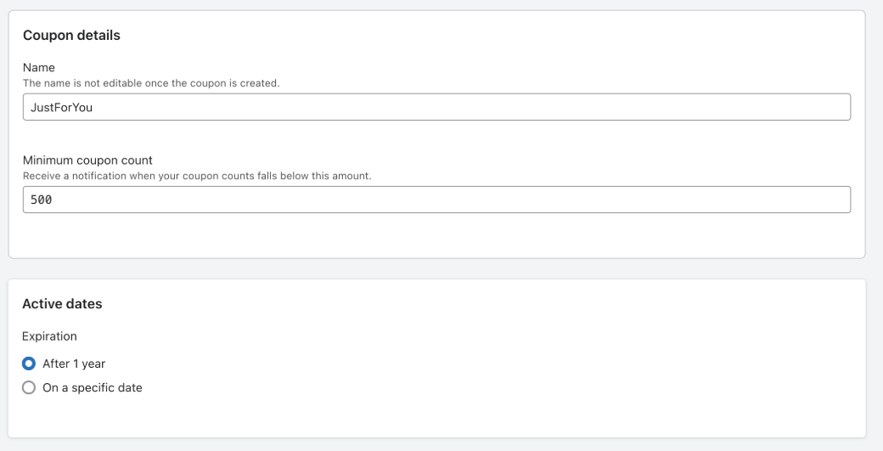
Task: Click the gray gap between the two cards
Action: click(x=436, y=268)
